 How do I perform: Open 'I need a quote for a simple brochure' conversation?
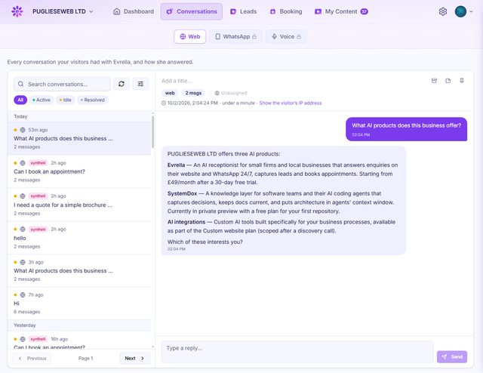(x=79, y=205)
